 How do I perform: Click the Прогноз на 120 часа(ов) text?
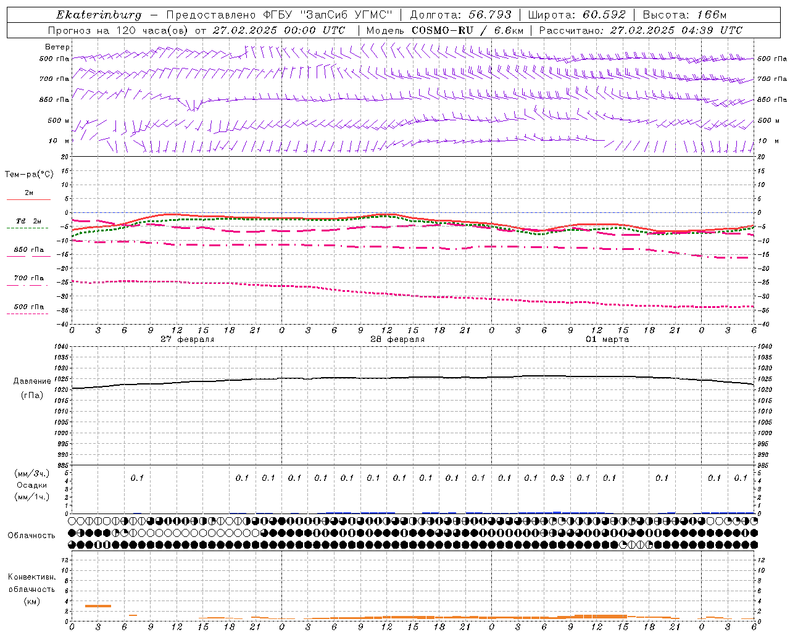119,30
